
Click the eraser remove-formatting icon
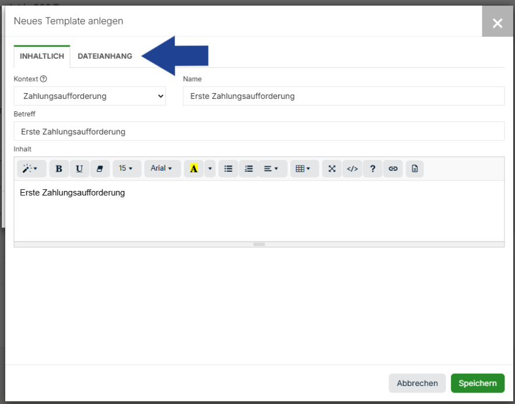tap(99, 169)
